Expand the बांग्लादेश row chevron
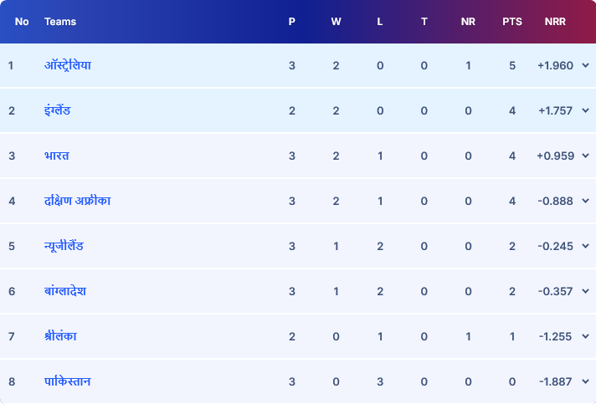The width and height of the screenshot is (596, 409). (x=585, y=291)
